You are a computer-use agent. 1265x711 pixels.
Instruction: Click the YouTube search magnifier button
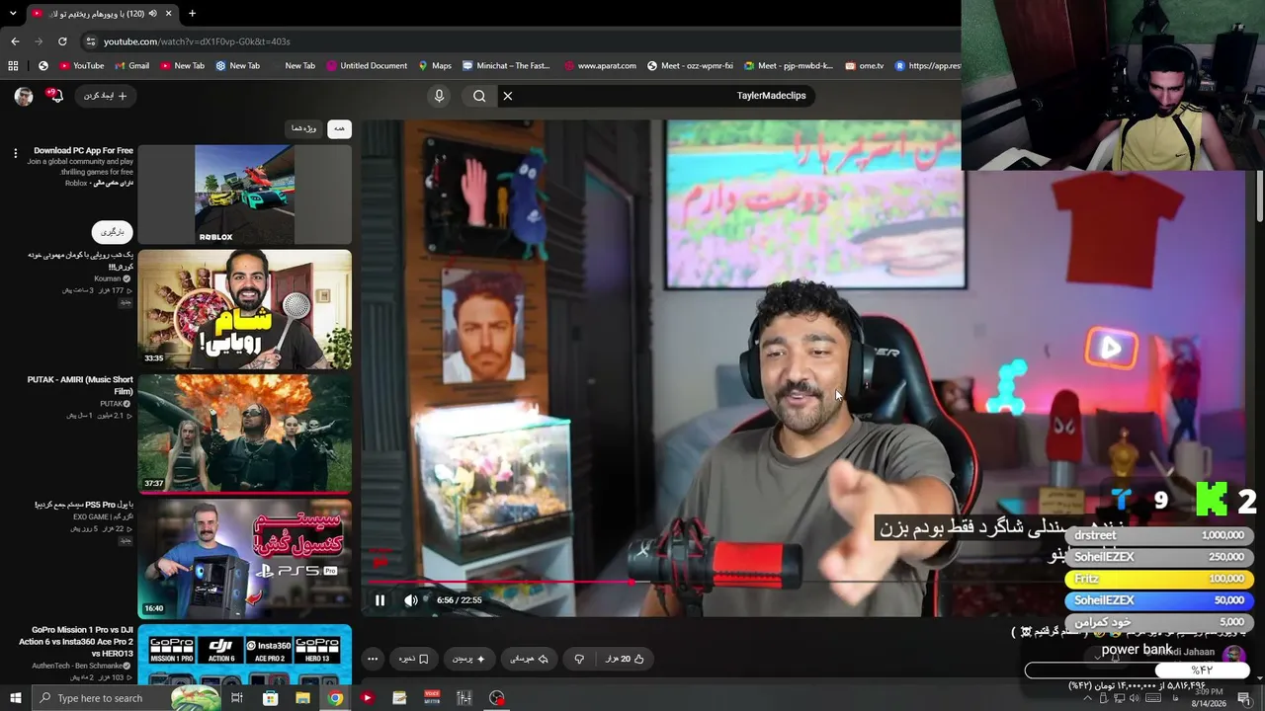pyautogui.click(x=479, y=96)
